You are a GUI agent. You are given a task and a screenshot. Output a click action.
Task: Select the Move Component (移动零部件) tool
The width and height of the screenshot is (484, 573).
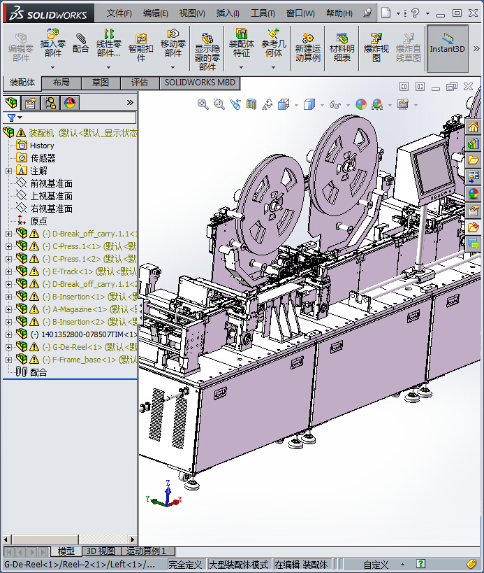[x=173, y=43]
